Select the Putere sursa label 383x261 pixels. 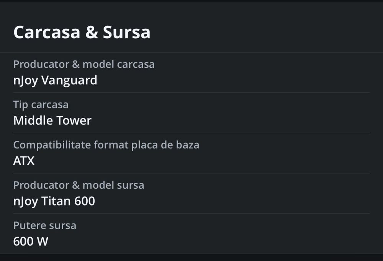44,225
